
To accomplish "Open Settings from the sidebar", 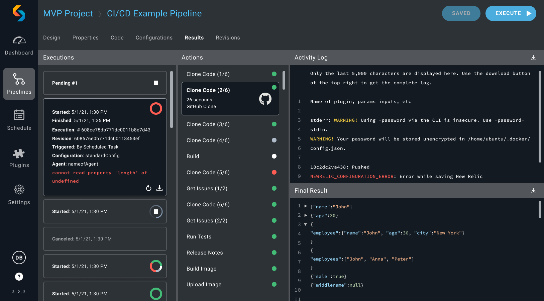I will coord(19,194).
